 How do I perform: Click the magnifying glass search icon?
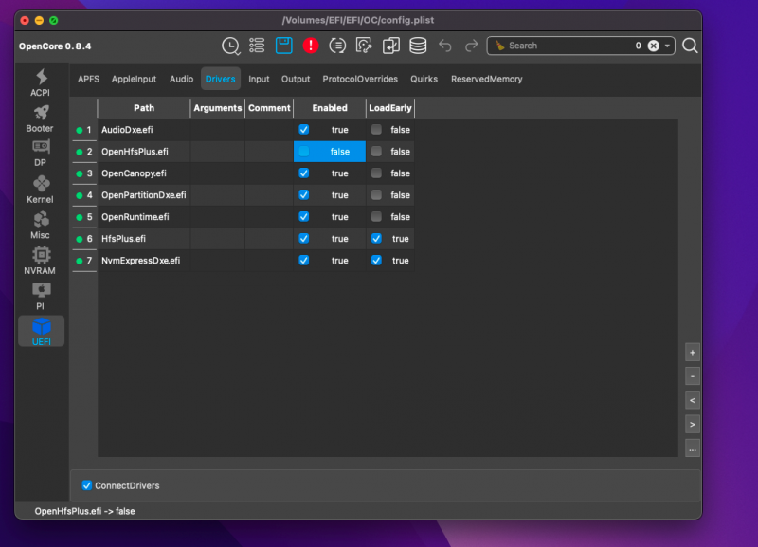[690, 46]
